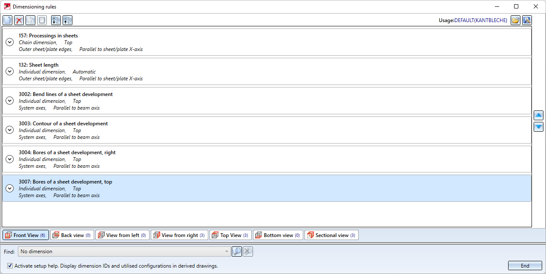Click the Dimensioning rules window app icon
Screen dimensions: 546x274
coord(7,6)
